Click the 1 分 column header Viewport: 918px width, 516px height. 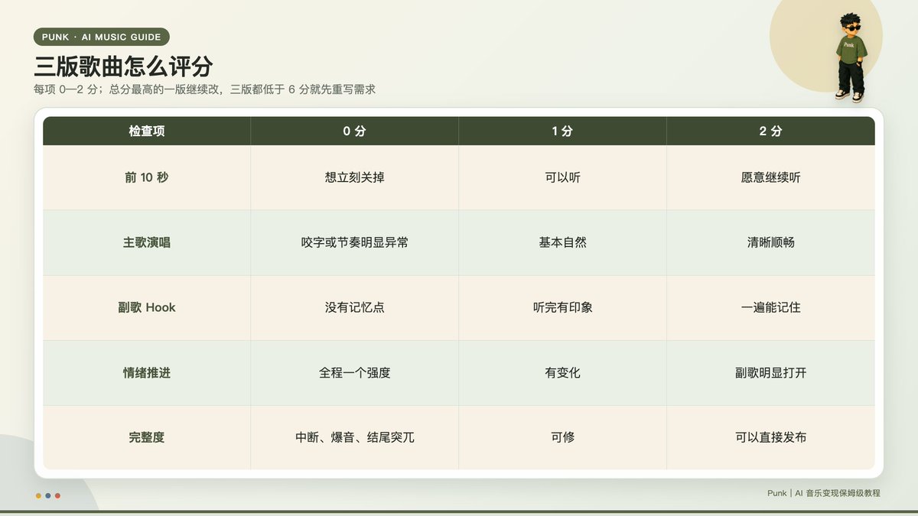click(x=563, y=131)
